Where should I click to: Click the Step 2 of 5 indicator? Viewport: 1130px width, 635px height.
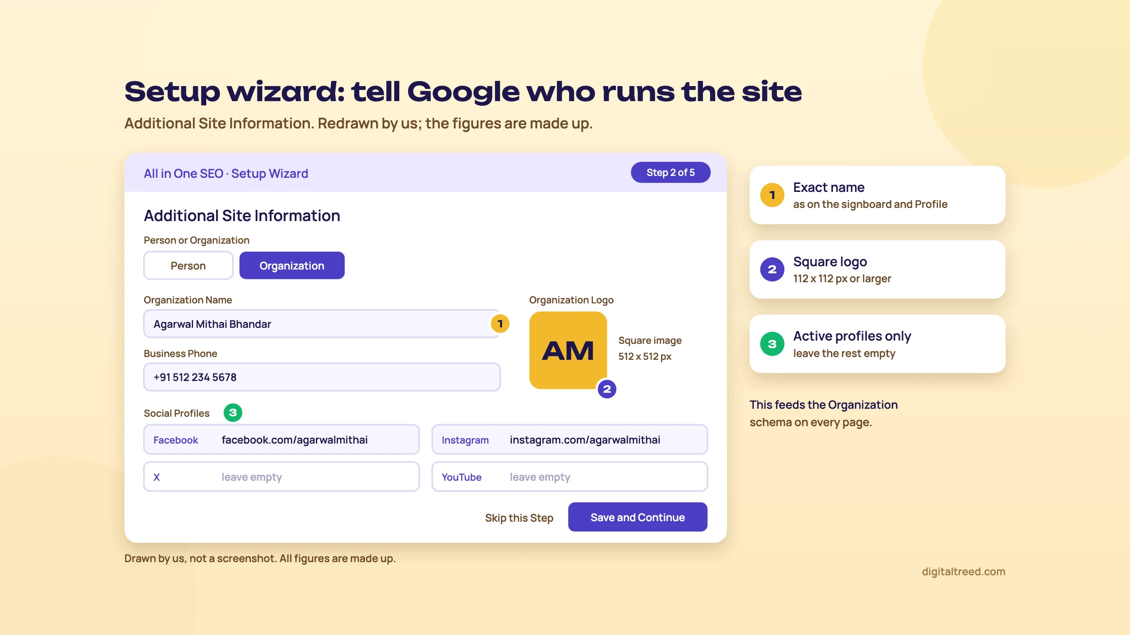click(x=670, y=173)
